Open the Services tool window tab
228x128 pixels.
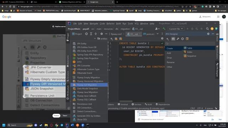[x=136, y=104]
